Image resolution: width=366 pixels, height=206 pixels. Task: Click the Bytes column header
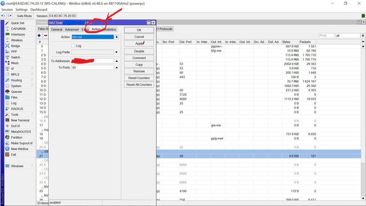[x=290, y=42]
